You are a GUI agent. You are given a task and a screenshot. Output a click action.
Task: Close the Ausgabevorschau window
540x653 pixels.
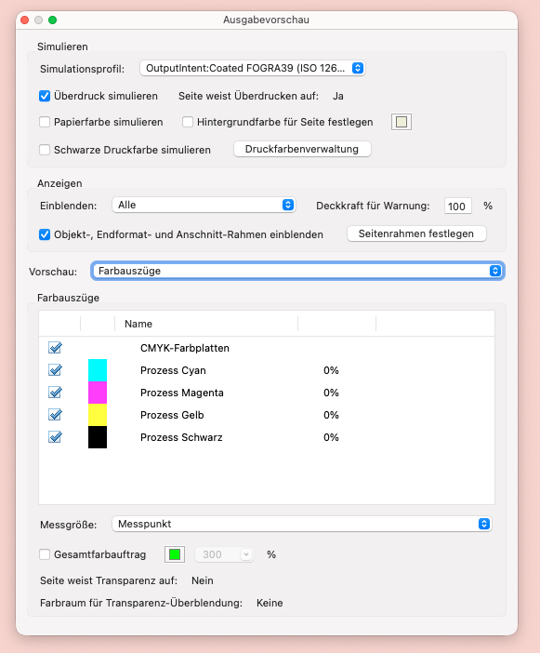click(x=24, y=20)
